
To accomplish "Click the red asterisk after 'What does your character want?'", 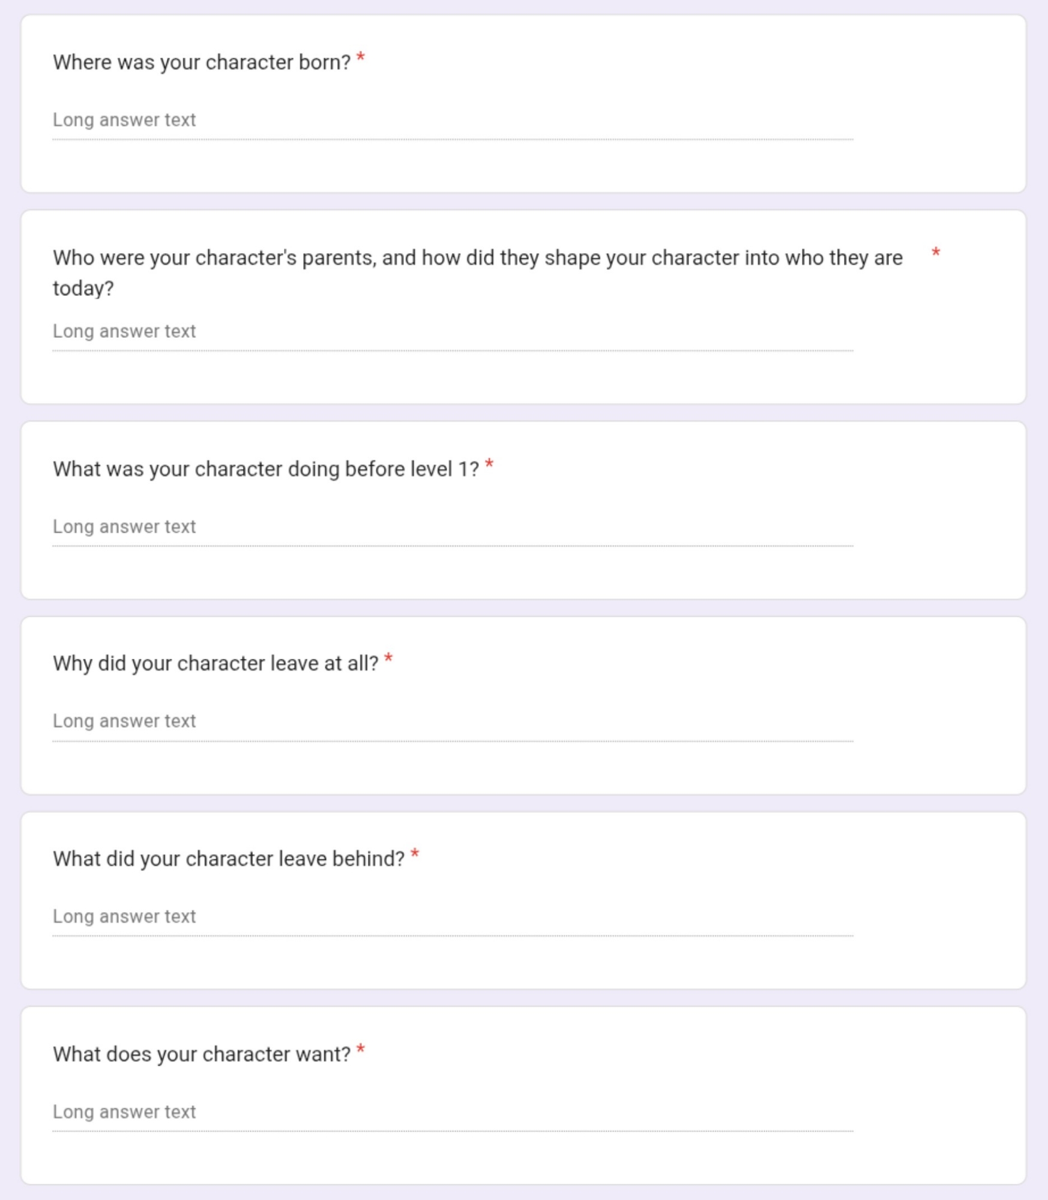I will pyautogui.click(x=361, y=1050).
